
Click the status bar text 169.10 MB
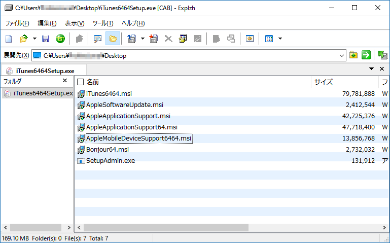point(15,238)
